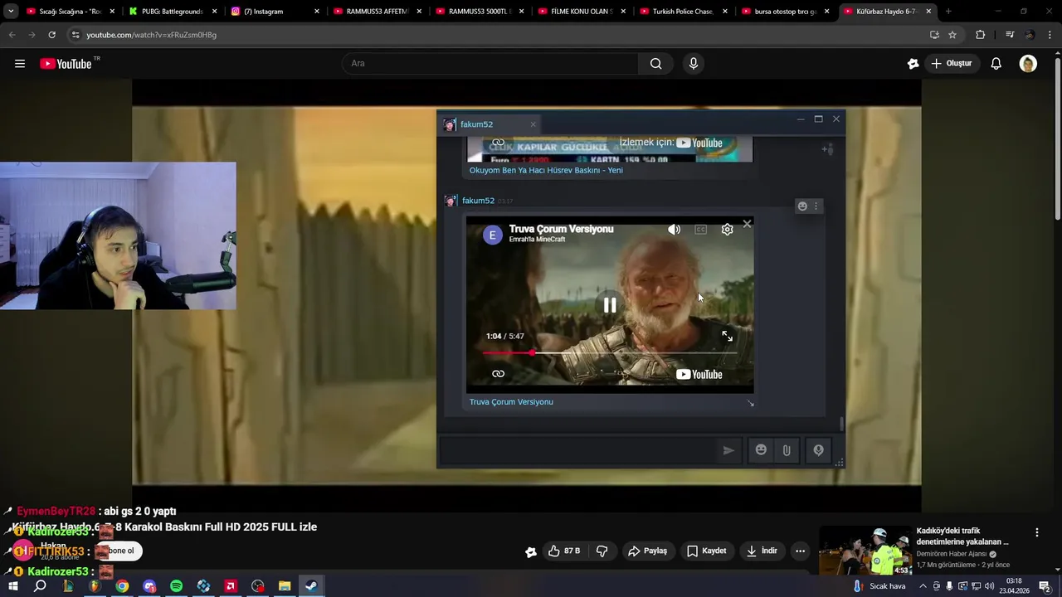Image resolution: width=1062 pixels, height=597 pixels.
Task: Open the YouTube account avatar menu
Action: pyautogui.click(x=1028, y=64)
